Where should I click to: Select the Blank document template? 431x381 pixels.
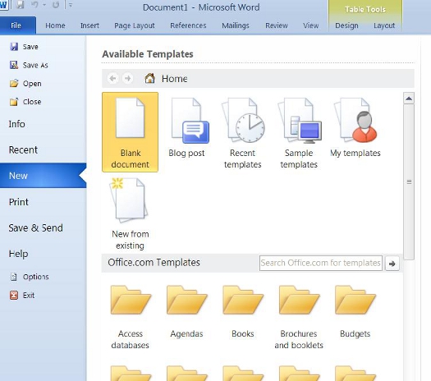[130, 132]
